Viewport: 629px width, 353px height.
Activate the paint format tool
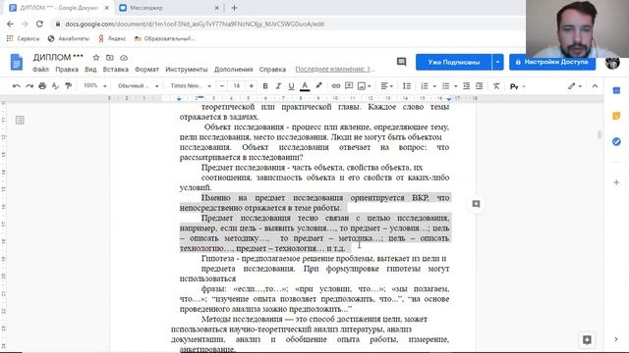pyautogui.click(x=68, y=86)
